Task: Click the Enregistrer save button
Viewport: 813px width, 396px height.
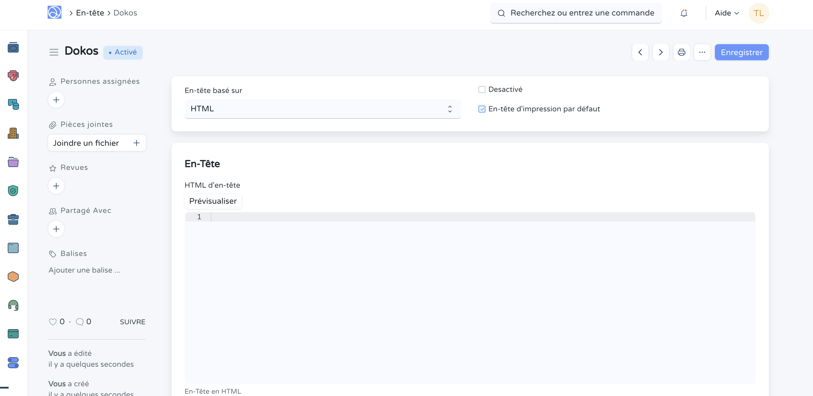Action: pos(741,52)
